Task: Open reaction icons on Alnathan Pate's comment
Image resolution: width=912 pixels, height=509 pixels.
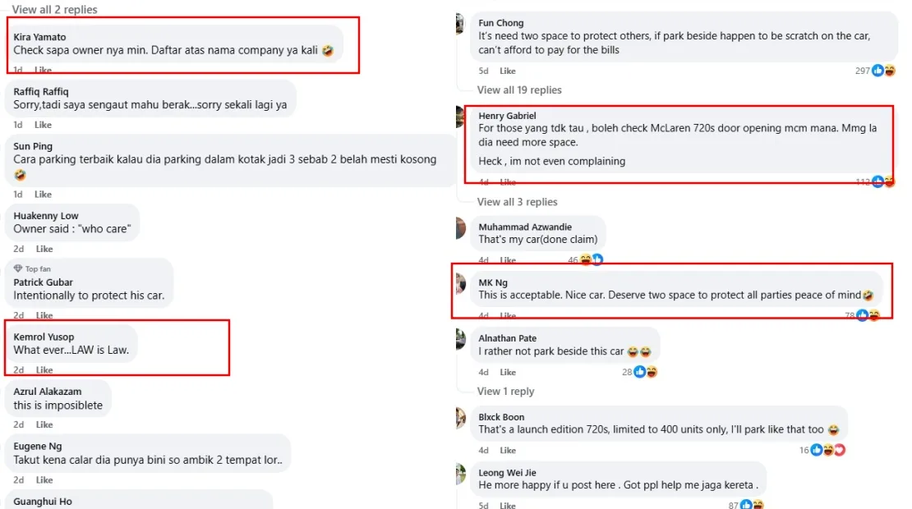Action: click(x=645, y=372)
